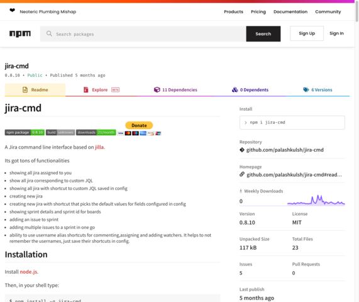Click the magnifier icon in search bar
Viewport: 359px width, 302px height.
pyautogui.click(x=49, y=34)
